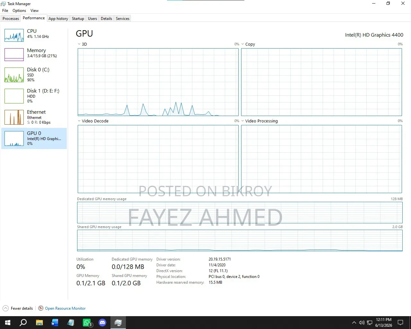Click the Shared GPU memory usage graph

240,240
